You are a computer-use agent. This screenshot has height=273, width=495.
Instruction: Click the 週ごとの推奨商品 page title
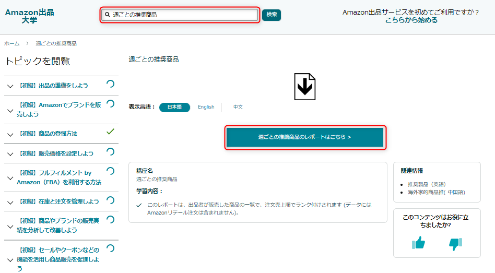[154, 60]
